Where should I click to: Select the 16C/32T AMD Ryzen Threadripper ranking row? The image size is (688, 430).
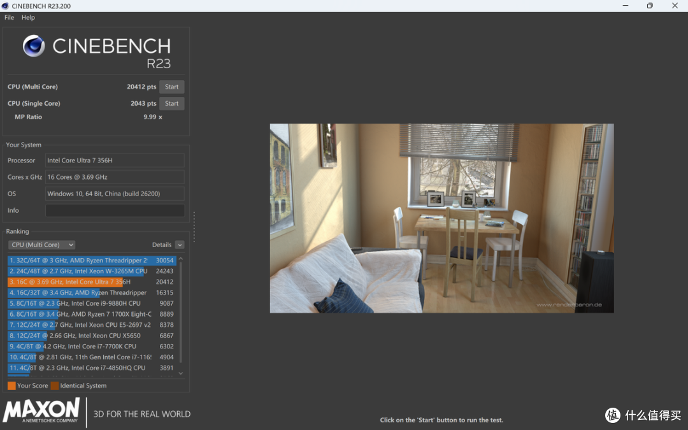click(92, 292)
